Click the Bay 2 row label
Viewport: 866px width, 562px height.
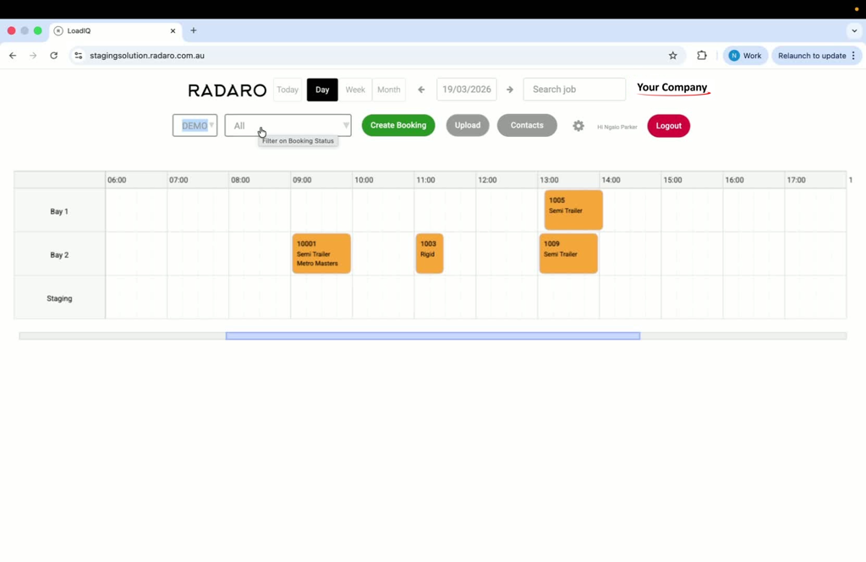59,255
